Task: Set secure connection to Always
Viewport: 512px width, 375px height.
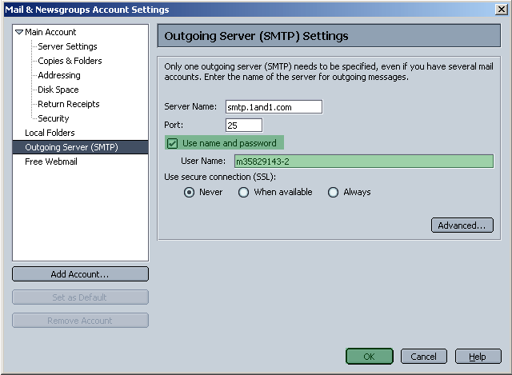Action: [334, 192]
